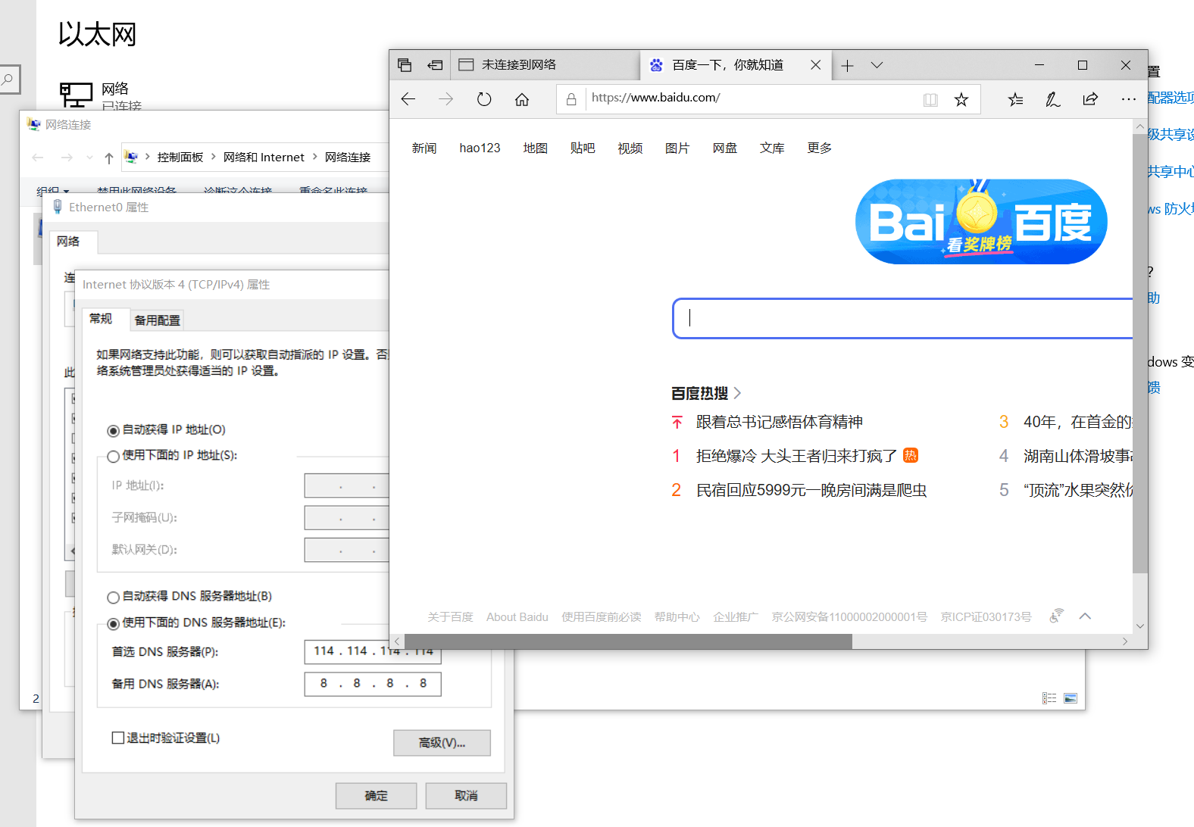This screenshot has height=827, width=1194.
Task: Click the Edge address bar URL
Action: pyautogui.click(x=656, y=98)
